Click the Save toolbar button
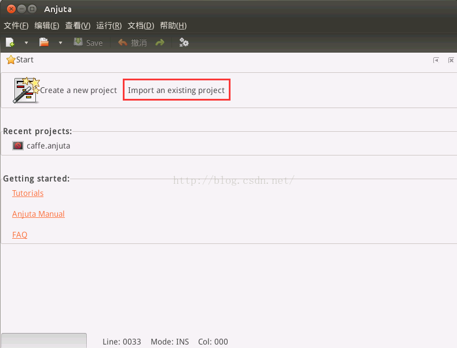This screenshot has height=348, width=457. click(88, 42)
